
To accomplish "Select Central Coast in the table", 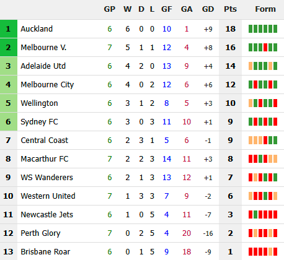I will click(44, 141).
